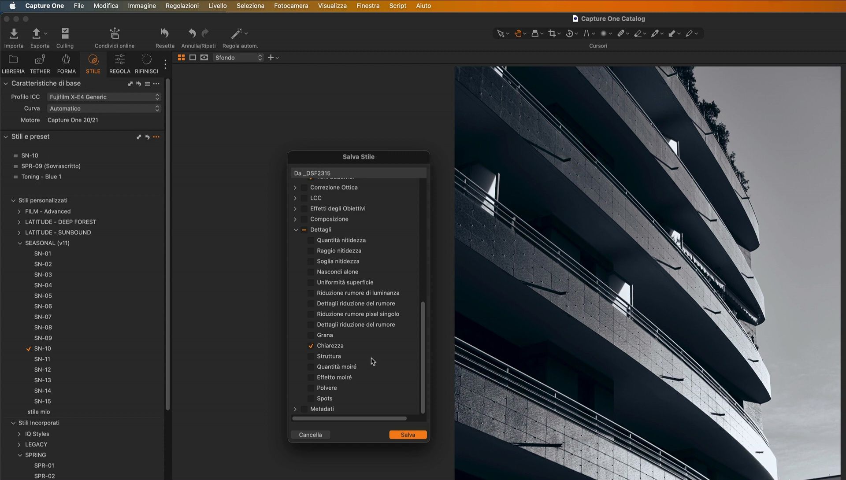Select the pointer cursor tool
Screen dimensions: 846x480
coord(501,33)
